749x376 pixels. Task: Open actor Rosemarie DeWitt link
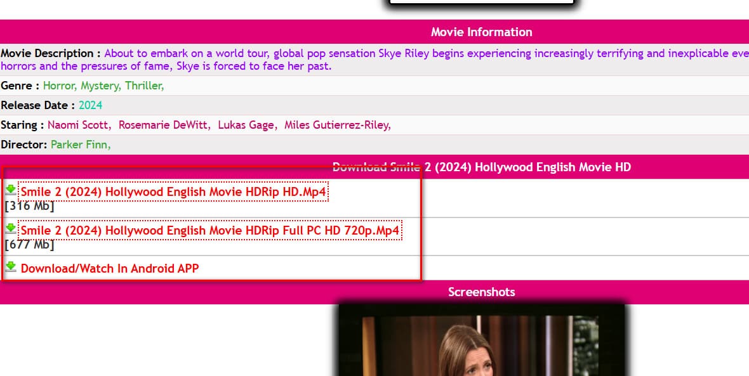(x=164, y=125)
